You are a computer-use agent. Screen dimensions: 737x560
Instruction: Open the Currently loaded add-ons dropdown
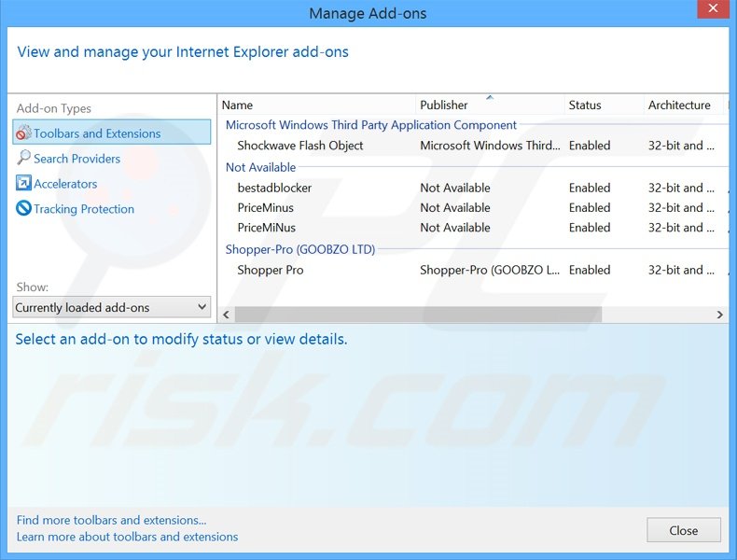(x=111, y=307)
